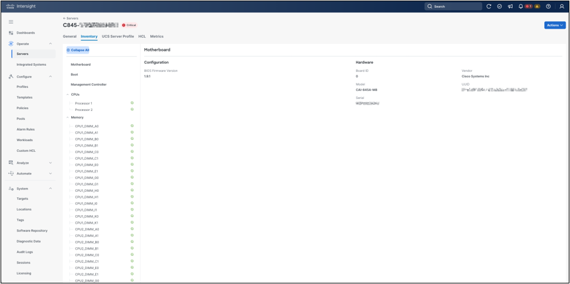The width and height of the screenshot is (570, 284).
Task: Select Management Controller in inventory tree
Action: click(x=88, y=84)
